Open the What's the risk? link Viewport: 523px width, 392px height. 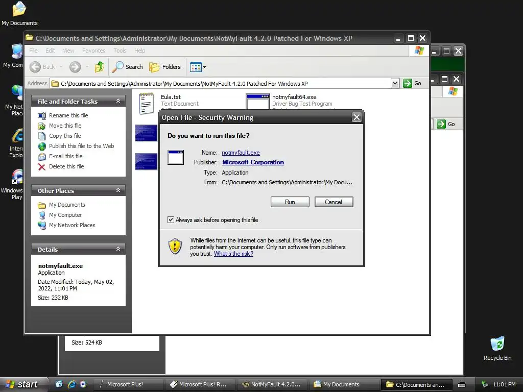point(233,254)
